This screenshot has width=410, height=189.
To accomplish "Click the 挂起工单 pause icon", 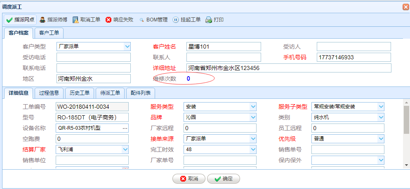I will tap(176, 20).
